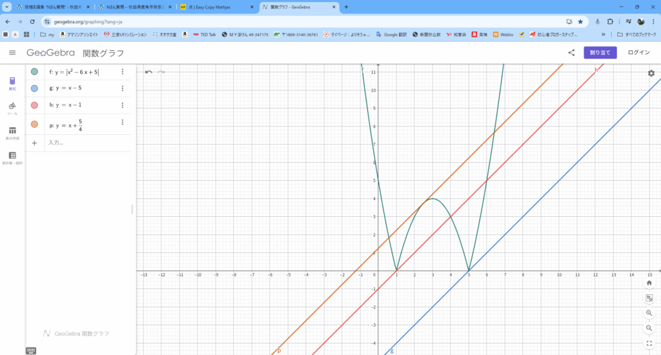The width and height of the screenshot is (661, 355).
Task: Hide line g using blue circle
Action: pyautogui.click(x=34, y=88)
